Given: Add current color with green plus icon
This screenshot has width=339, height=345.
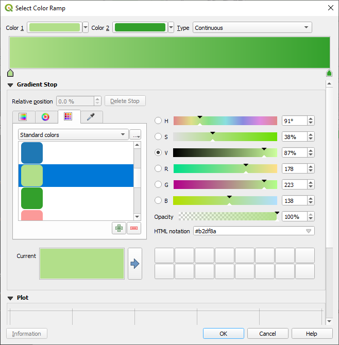Looking at the screenshot, I should coord(119,228).
